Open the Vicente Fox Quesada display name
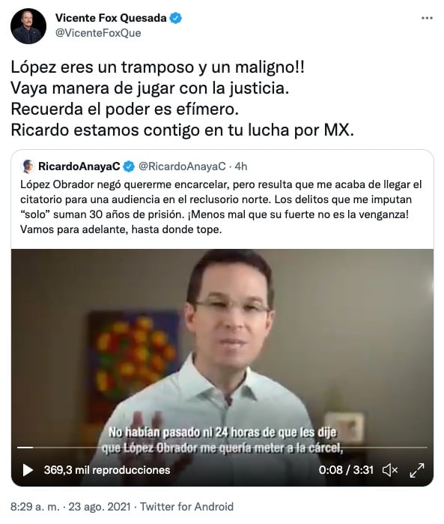The width and height of the screenshot is (444, 524). [x=111, y=18]
